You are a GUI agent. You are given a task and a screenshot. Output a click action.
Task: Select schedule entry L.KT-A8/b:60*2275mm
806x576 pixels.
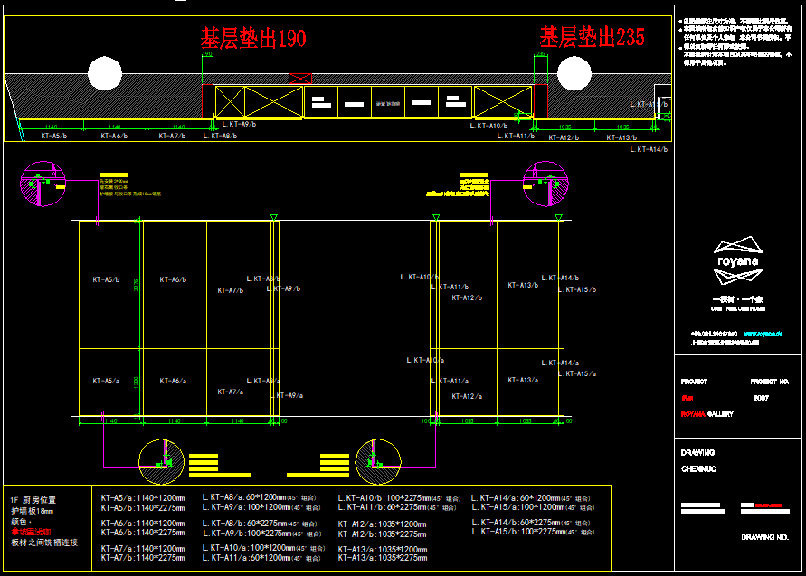[260, 524]
